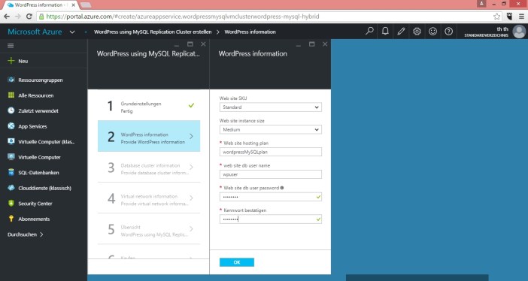Expand Durchsuchen in sidebar

[x=26, y=234]
